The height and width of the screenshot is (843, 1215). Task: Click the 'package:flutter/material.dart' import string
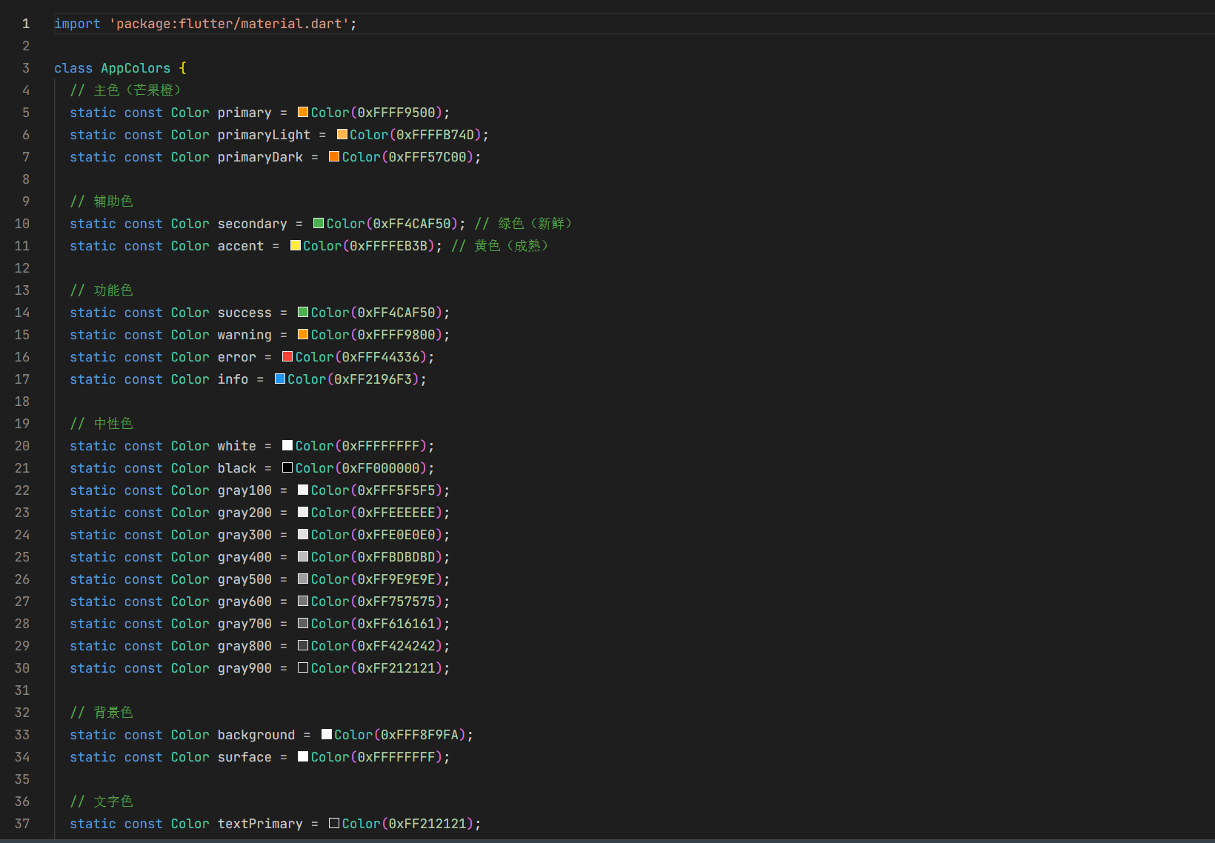tap(229, 24)
